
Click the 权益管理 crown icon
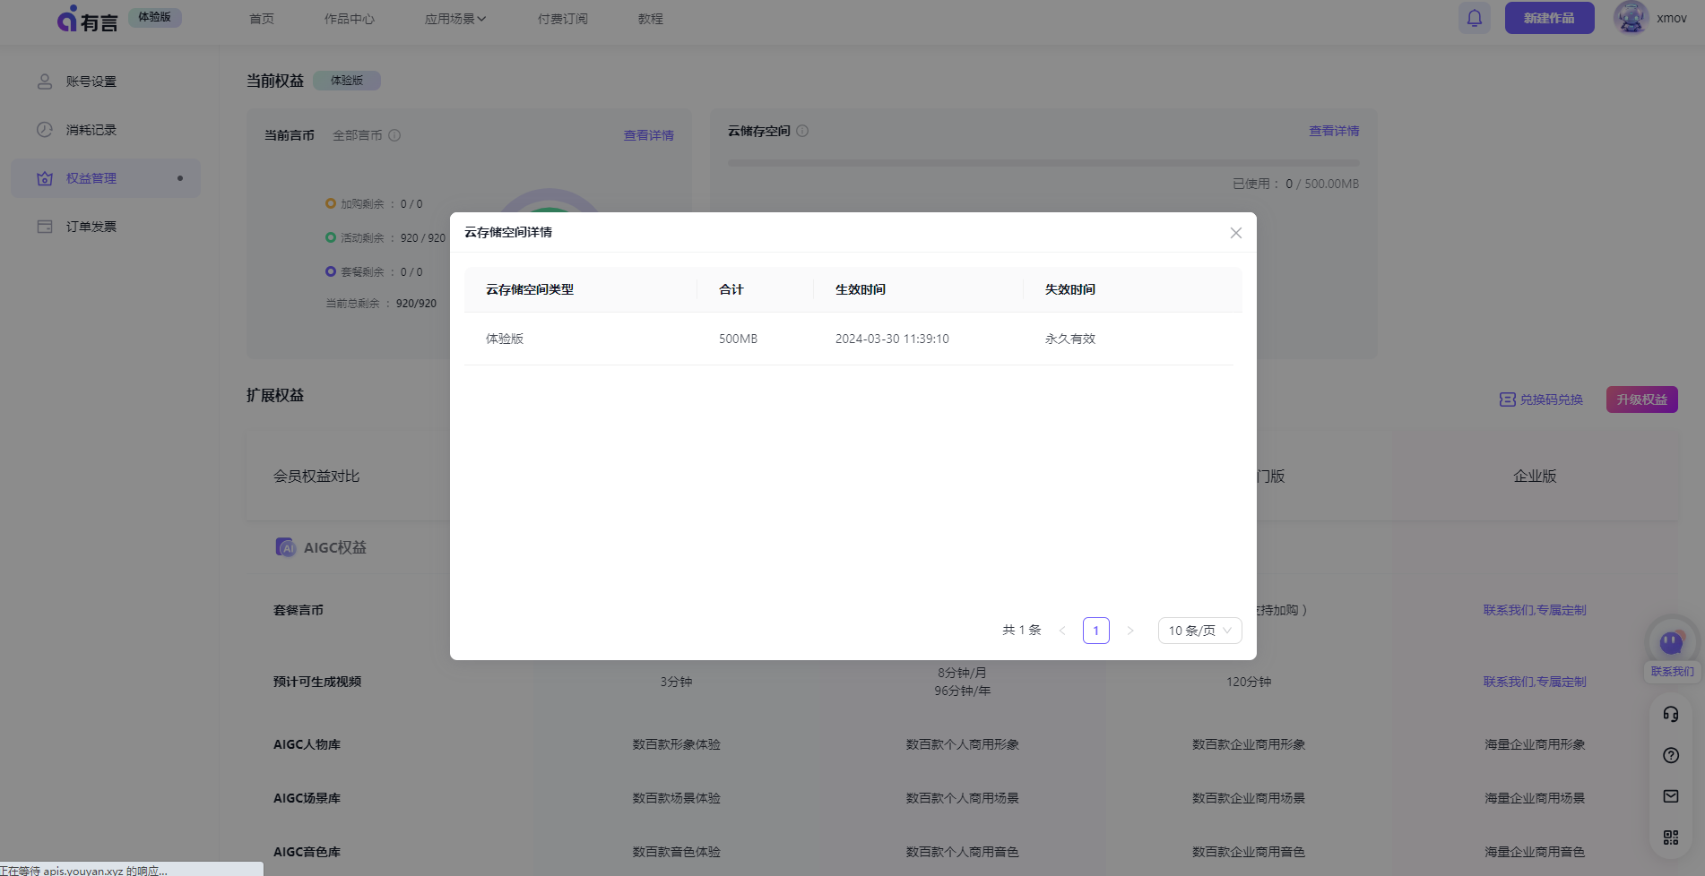click(45, 178)
